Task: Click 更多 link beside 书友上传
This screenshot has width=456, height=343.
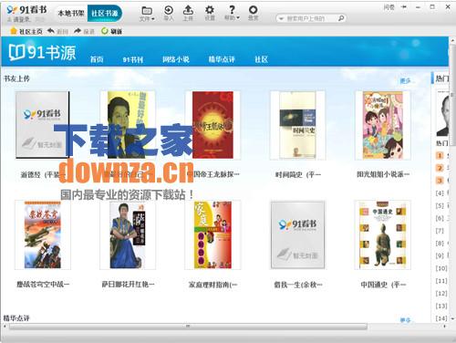Action: (405, 80)
